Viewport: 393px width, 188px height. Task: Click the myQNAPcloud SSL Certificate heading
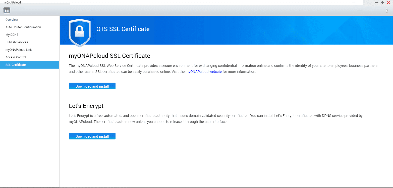pos(109,56)
